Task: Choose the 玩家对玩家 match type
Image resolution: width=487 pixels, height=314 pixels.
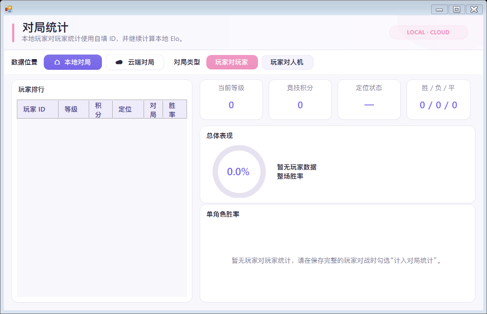Action: coord(232,62)
